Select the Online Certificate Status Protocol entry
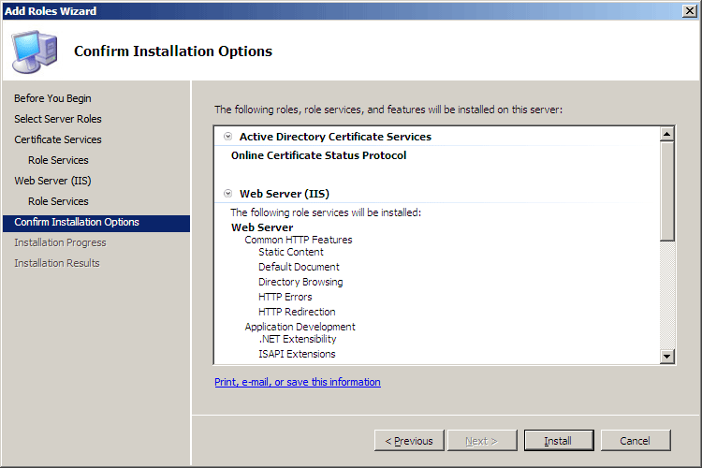The image size is (702, 468). (x=318, y=155)
